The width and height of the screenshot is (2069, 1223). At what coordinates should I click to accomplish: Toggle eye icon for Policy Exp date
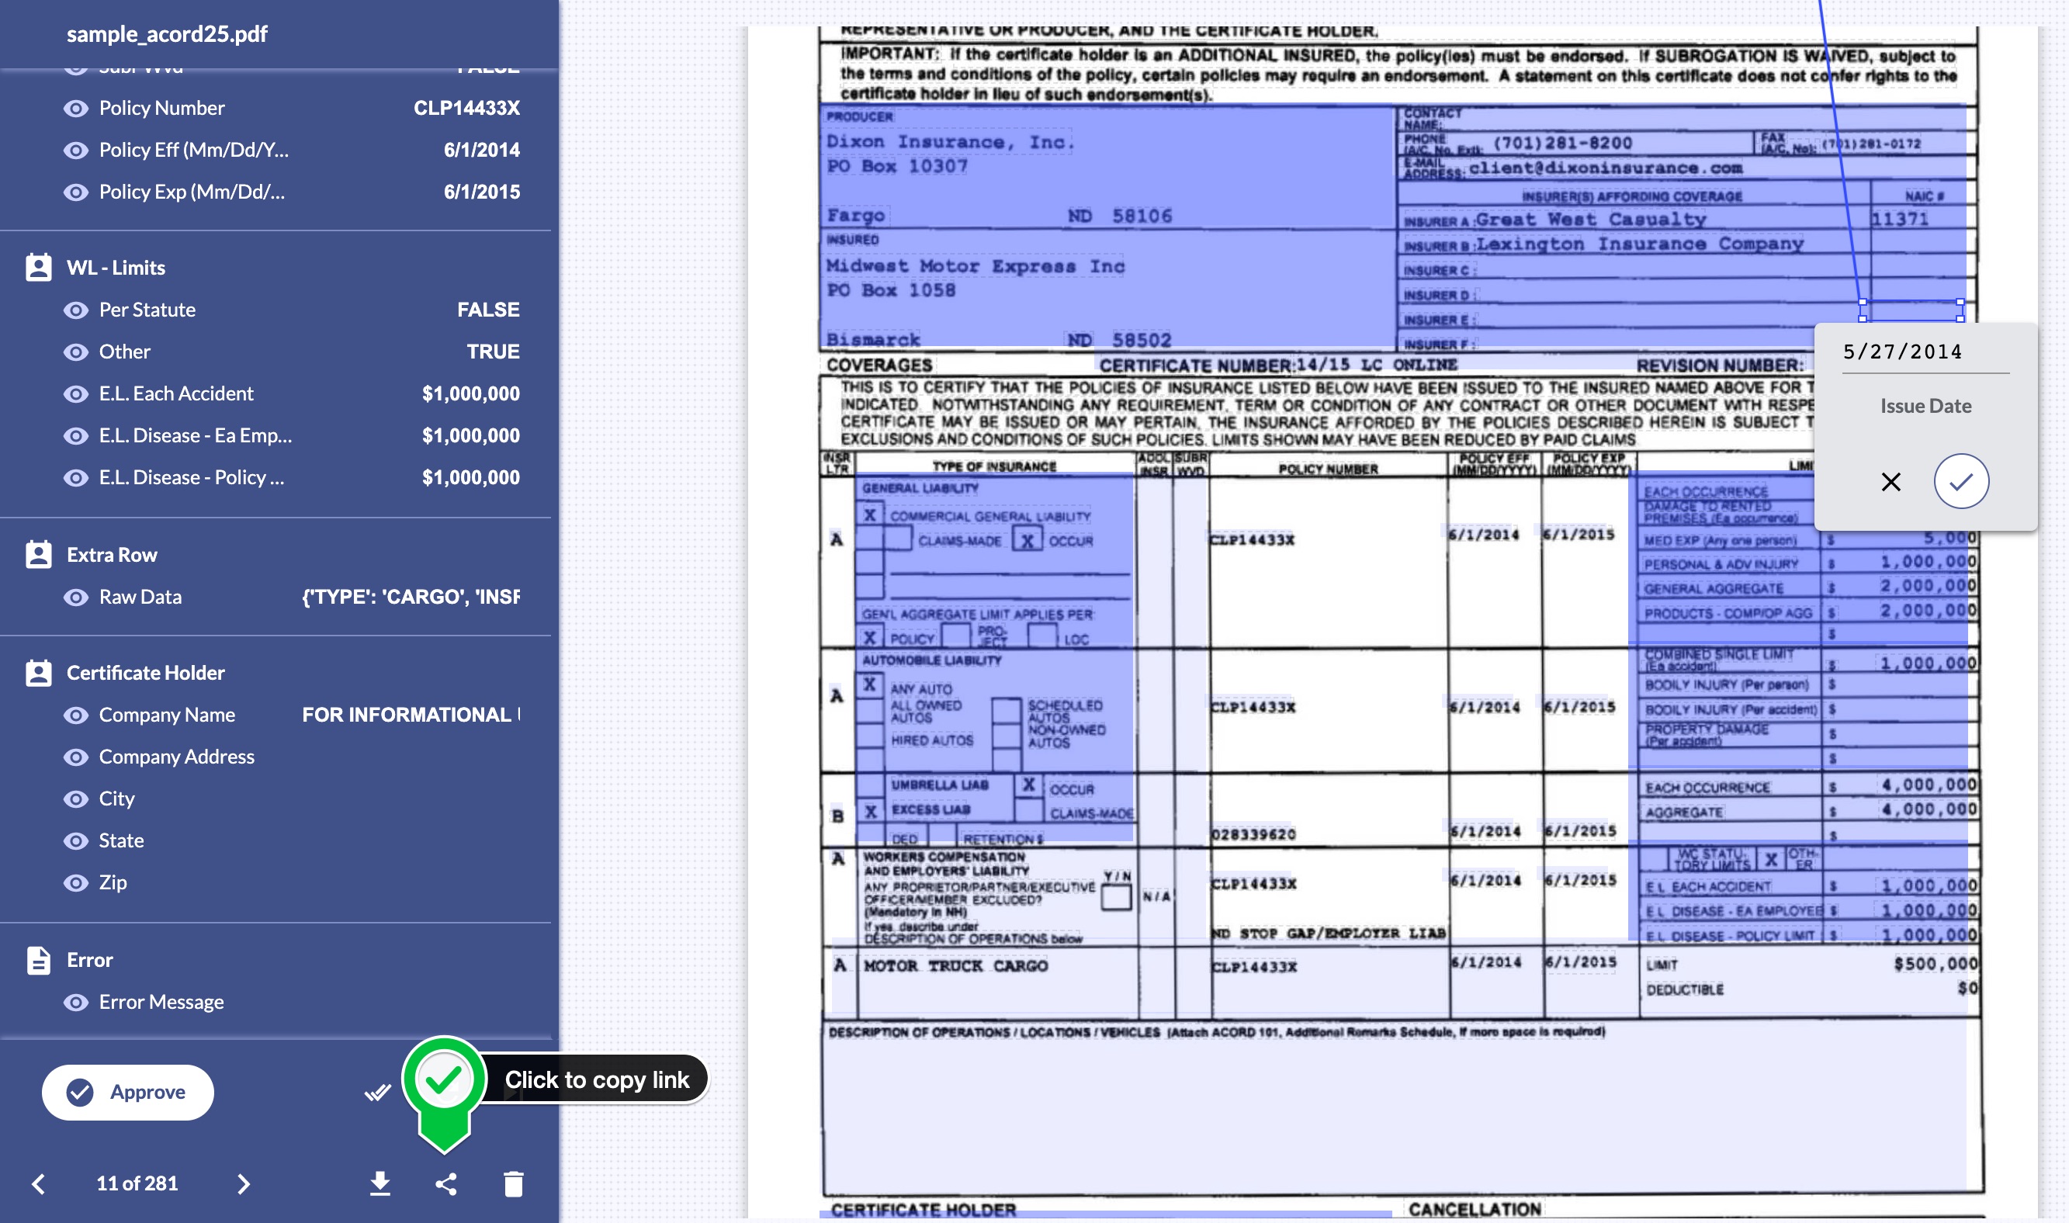tap(76, 193)
